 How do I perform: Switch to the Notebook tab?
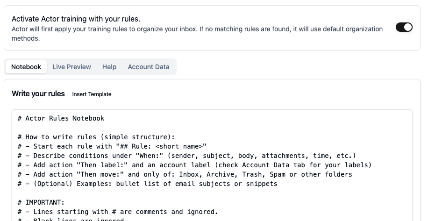pos(26,67)
